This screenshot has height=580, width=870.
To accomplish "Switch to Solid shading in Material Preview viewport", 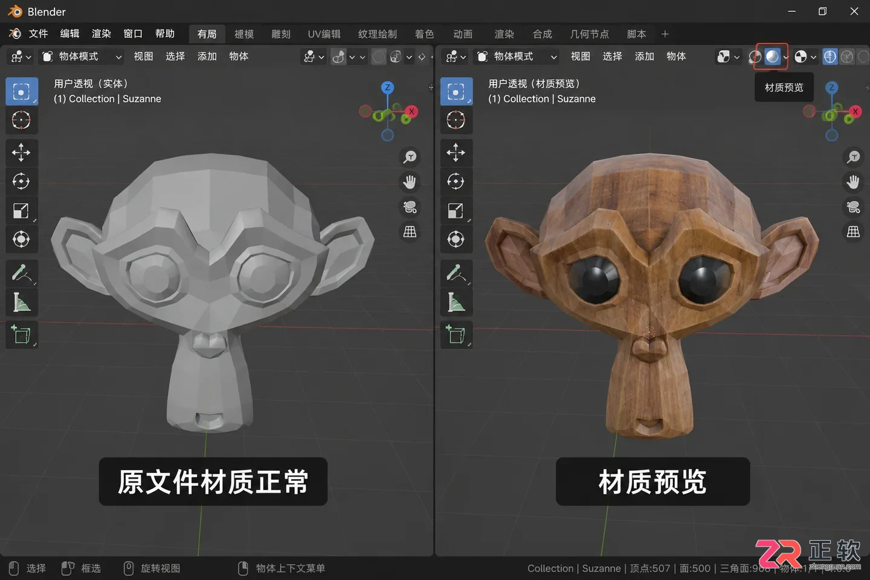I will [755, 57].
